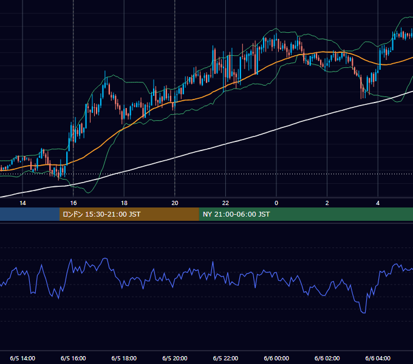The width and height of the screenshot is (413, 364).
Task: Click the 2 hour label on price chart axis
Action: coord(327,203)
